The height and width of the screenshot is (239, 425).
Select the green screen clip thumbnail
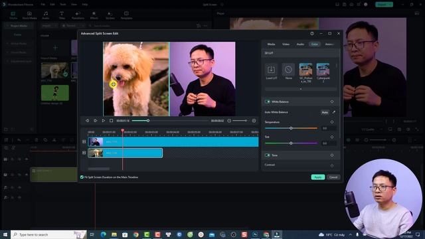tap(55, 93)
